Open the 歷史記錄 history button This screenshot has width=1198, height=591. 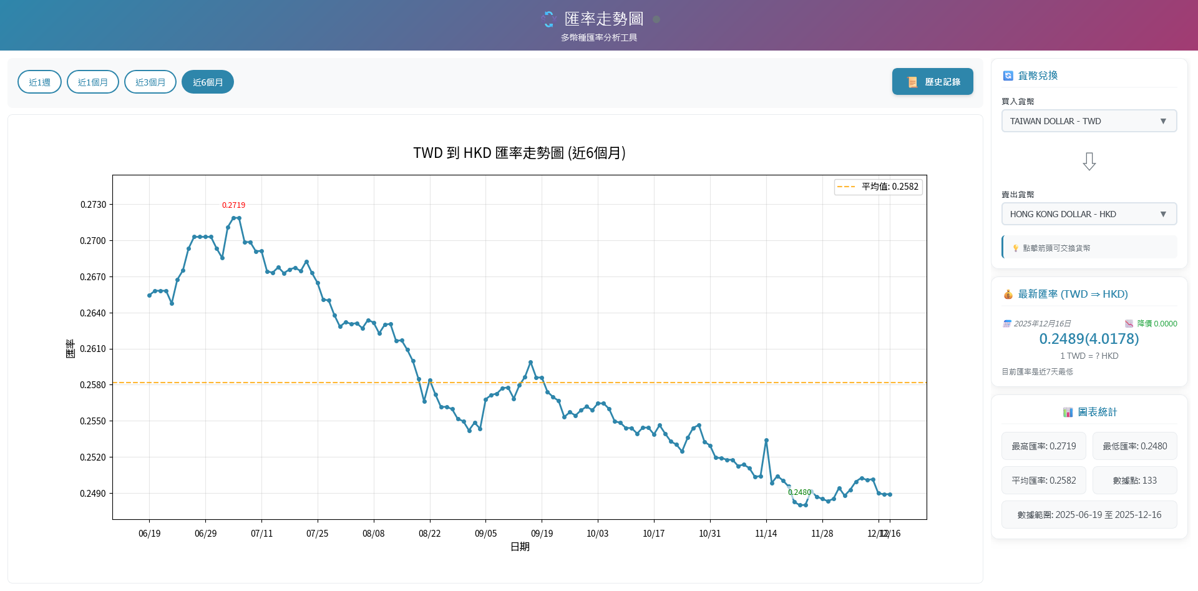932,82
